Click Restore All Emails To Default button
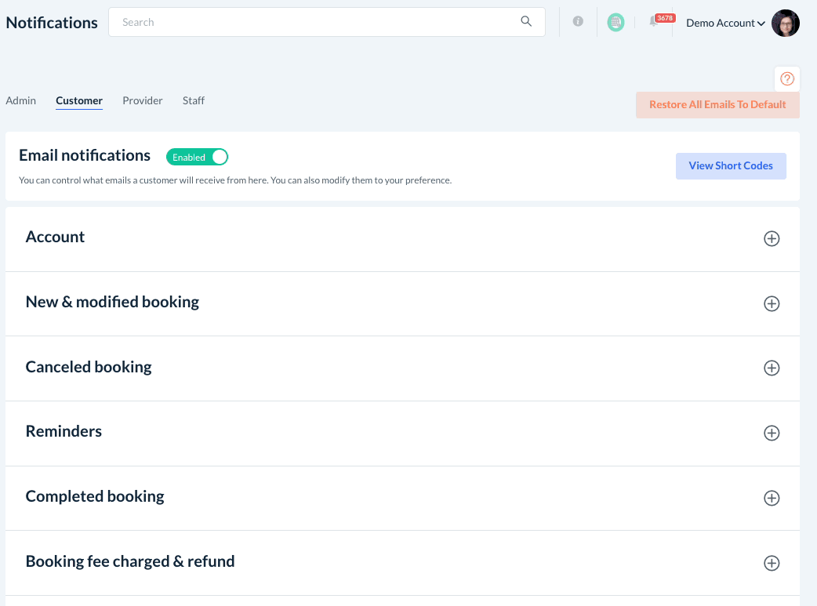817x606 pixels. tap(717, 105)
